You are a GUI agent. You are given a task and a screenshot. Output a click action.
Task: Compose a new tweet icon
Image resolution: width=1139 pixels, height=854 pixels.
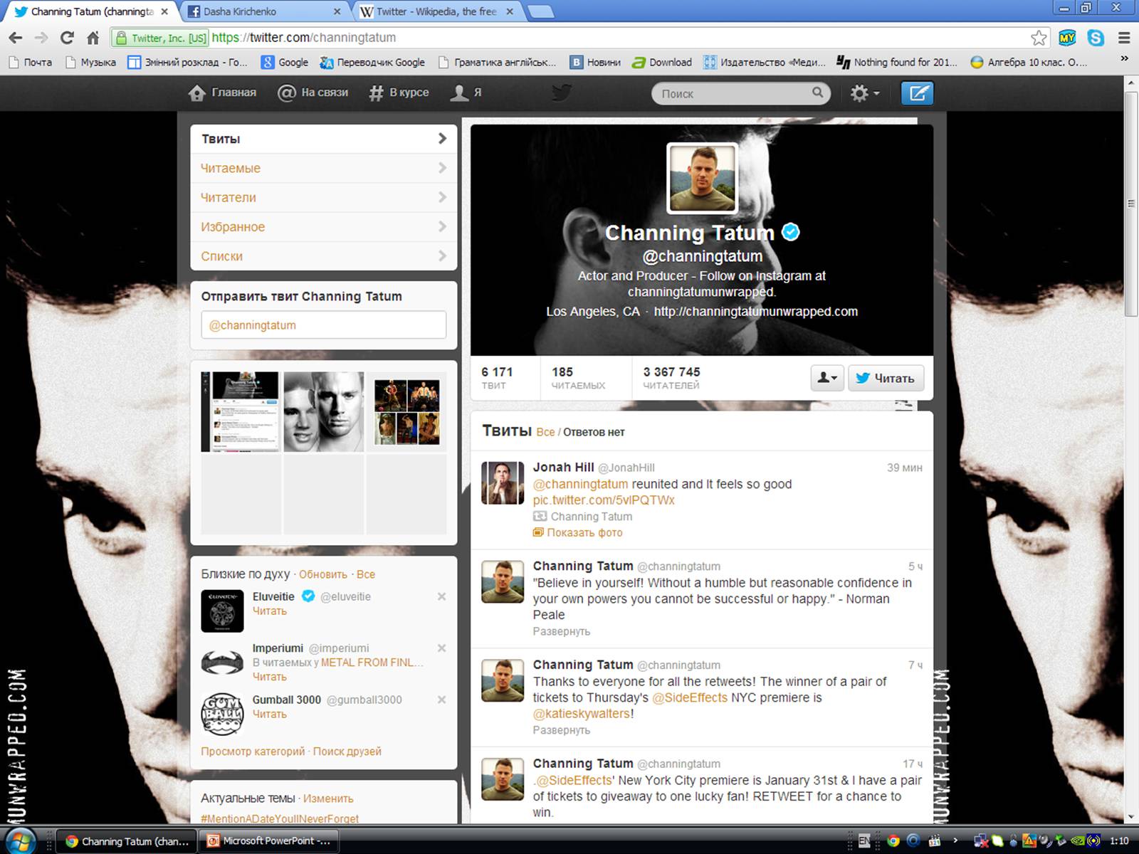click(917, 93)
